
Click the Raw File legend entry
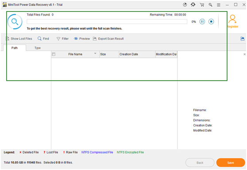coord(70,152)
